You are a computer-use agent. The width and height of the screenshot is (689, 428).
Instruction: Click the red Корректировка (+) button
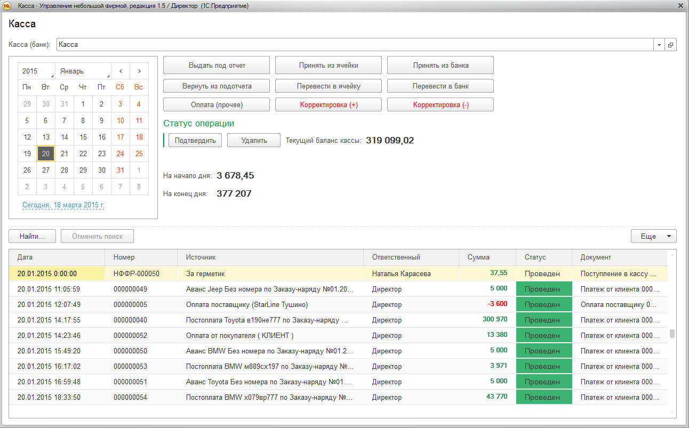(x=329, y=104)
